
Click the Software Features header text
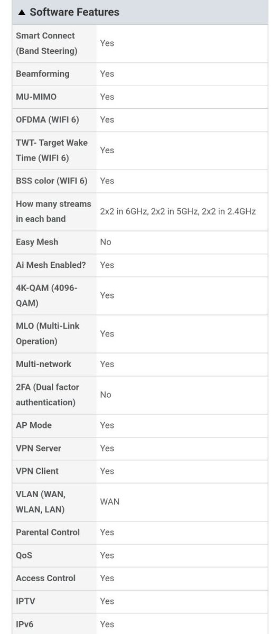click(x=74, y=12)
